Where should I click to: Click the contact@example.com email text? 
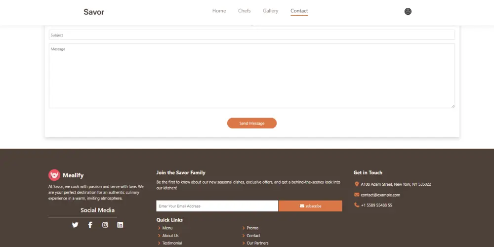380,195
